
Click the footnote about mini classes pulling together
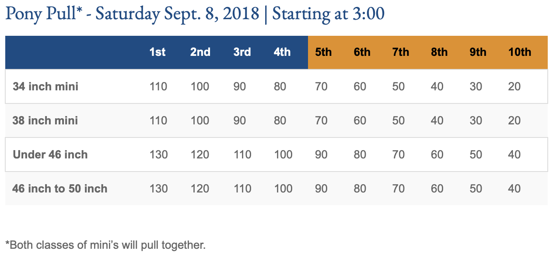point(105,245)
